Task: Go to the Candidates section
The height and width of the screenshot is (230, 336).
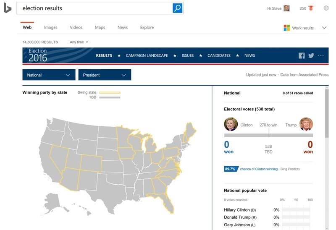Action: [219, 55]
